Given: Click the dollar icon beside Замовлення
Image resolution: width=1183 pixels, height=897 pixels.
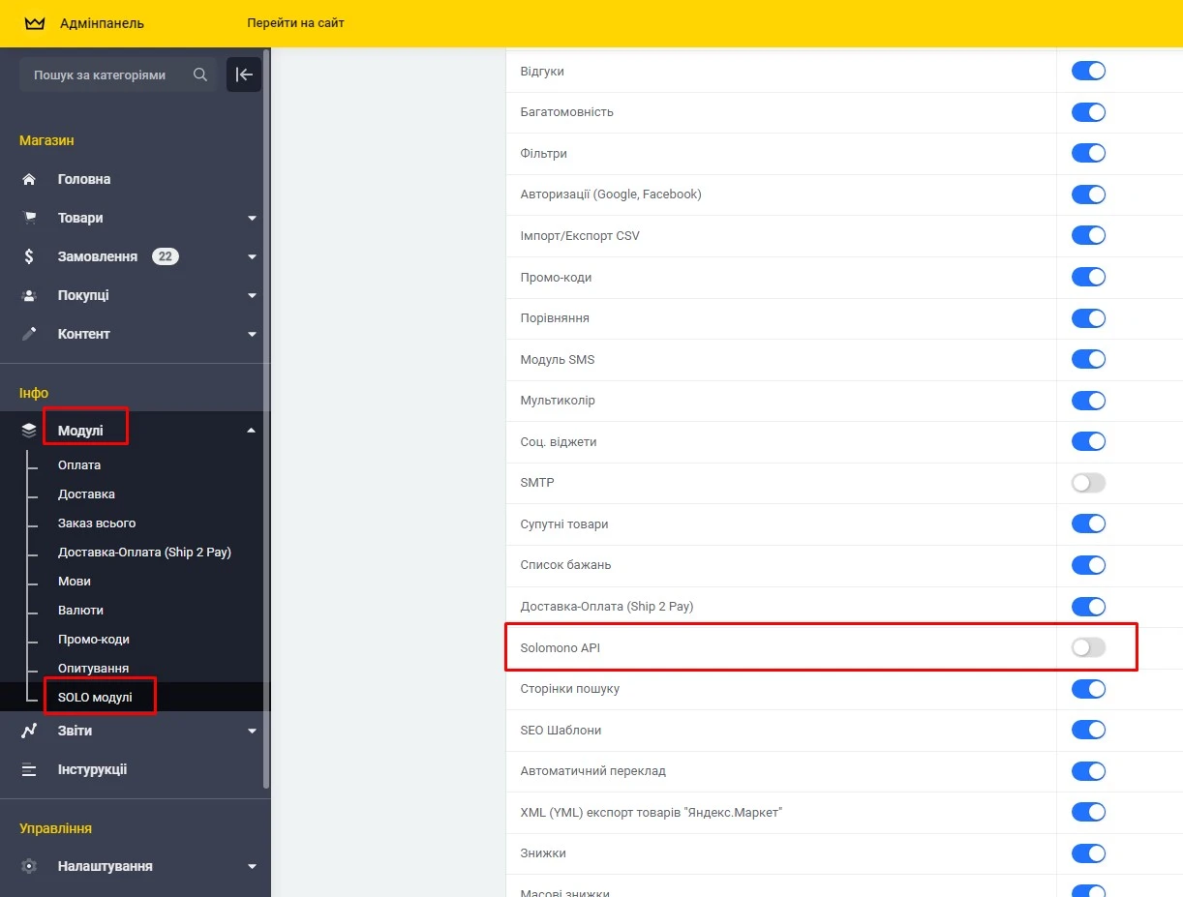Looking at the screenshot, I should click(x=29, y=256).
